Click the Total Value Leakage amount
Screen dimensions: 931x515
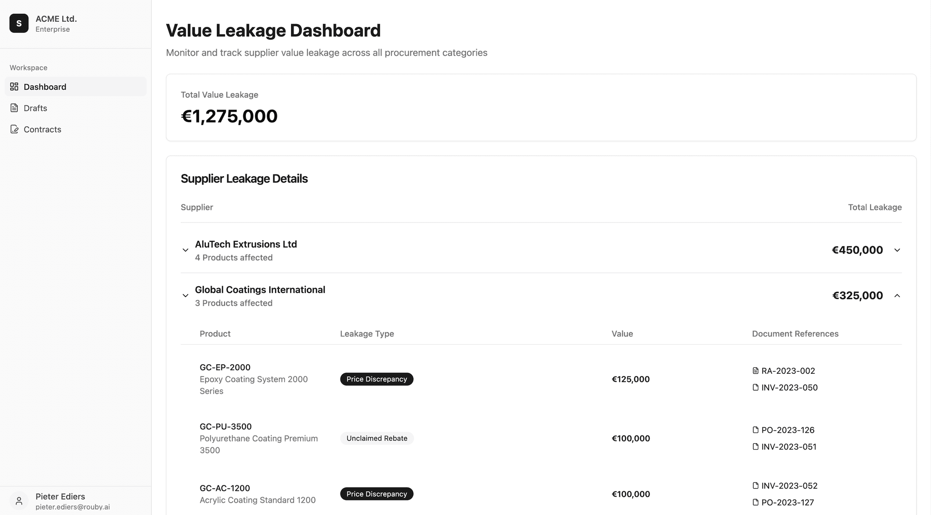tap(229, 116)
